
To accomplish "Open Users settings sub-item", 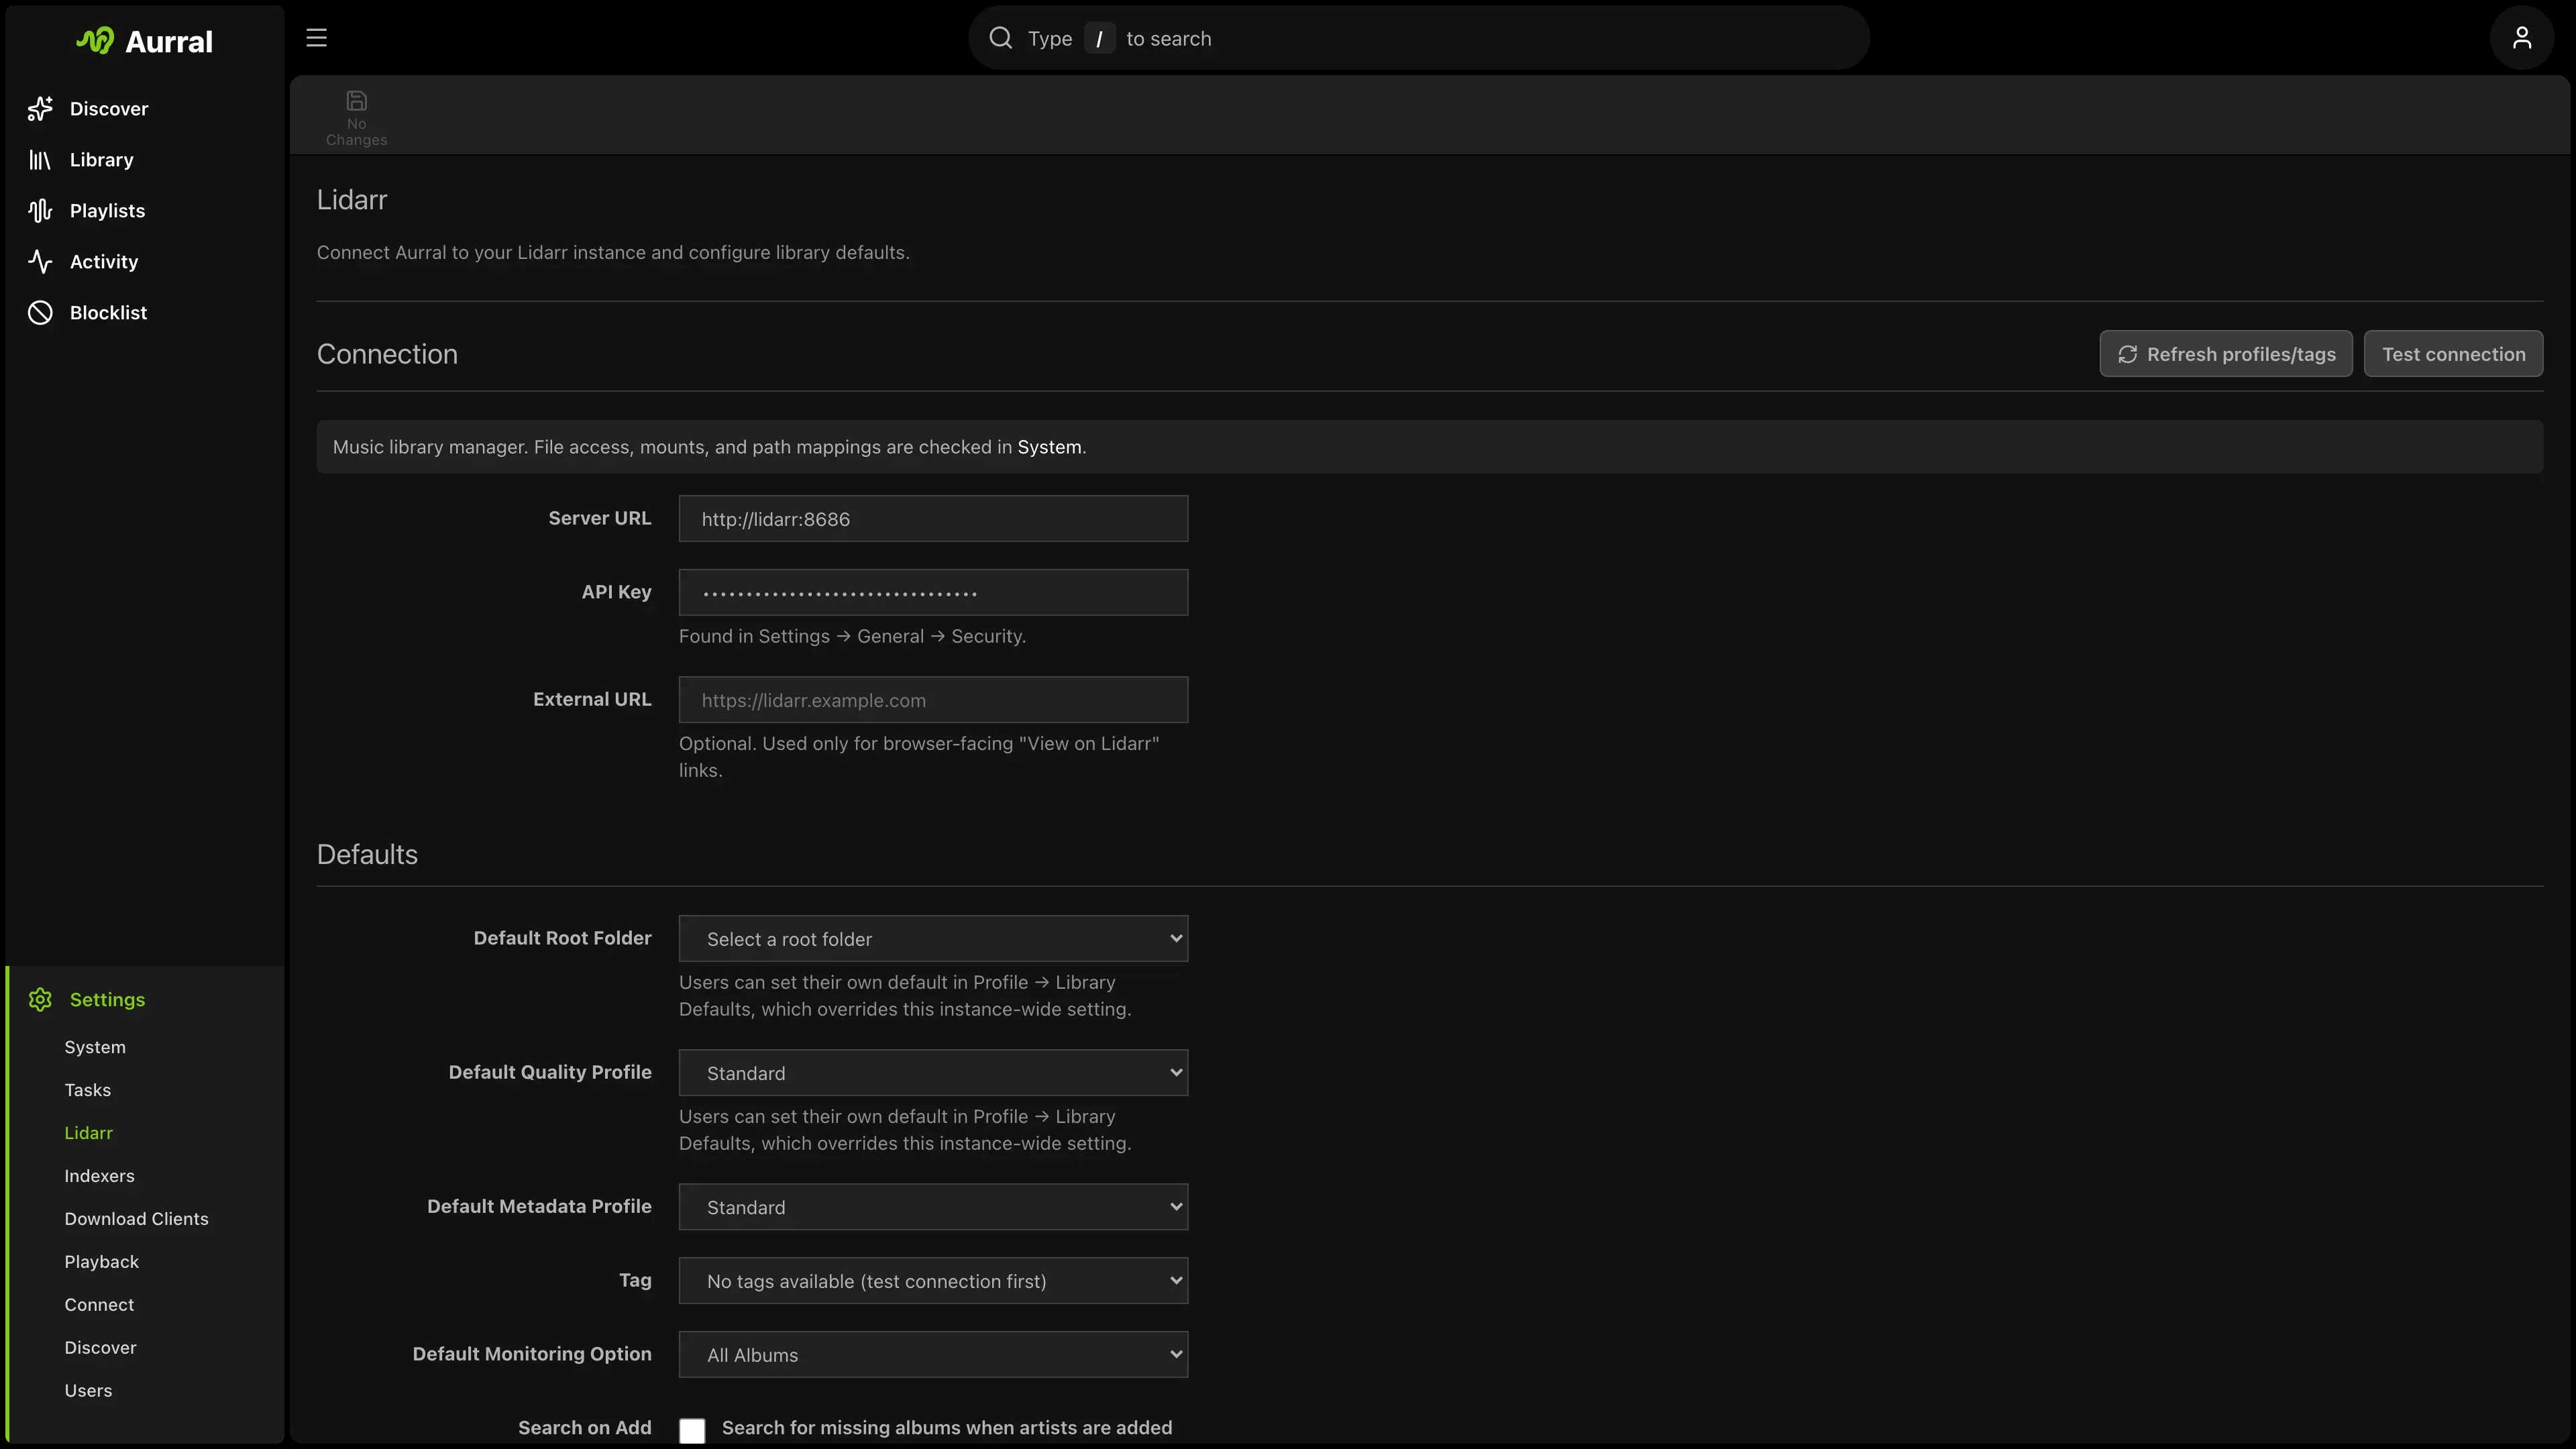I will pyautogui.click(x=88, y=1391).
